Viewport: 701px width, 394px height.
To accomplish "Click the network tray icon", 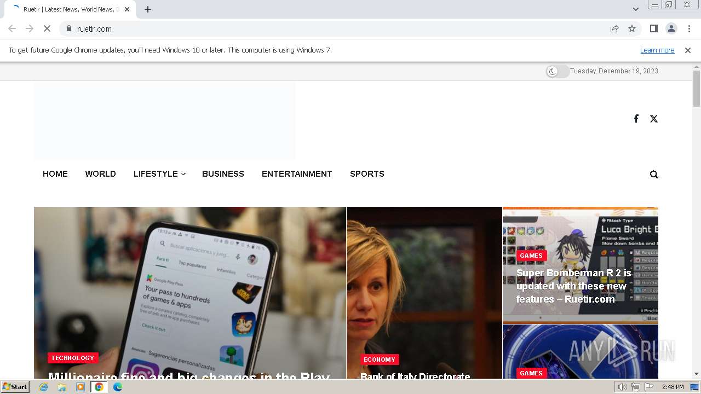I will tap(636, 387).
